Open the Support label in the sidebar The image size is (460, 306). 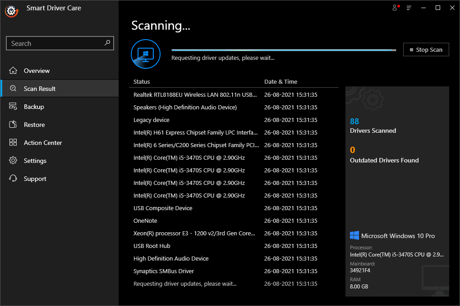[35, 179]
